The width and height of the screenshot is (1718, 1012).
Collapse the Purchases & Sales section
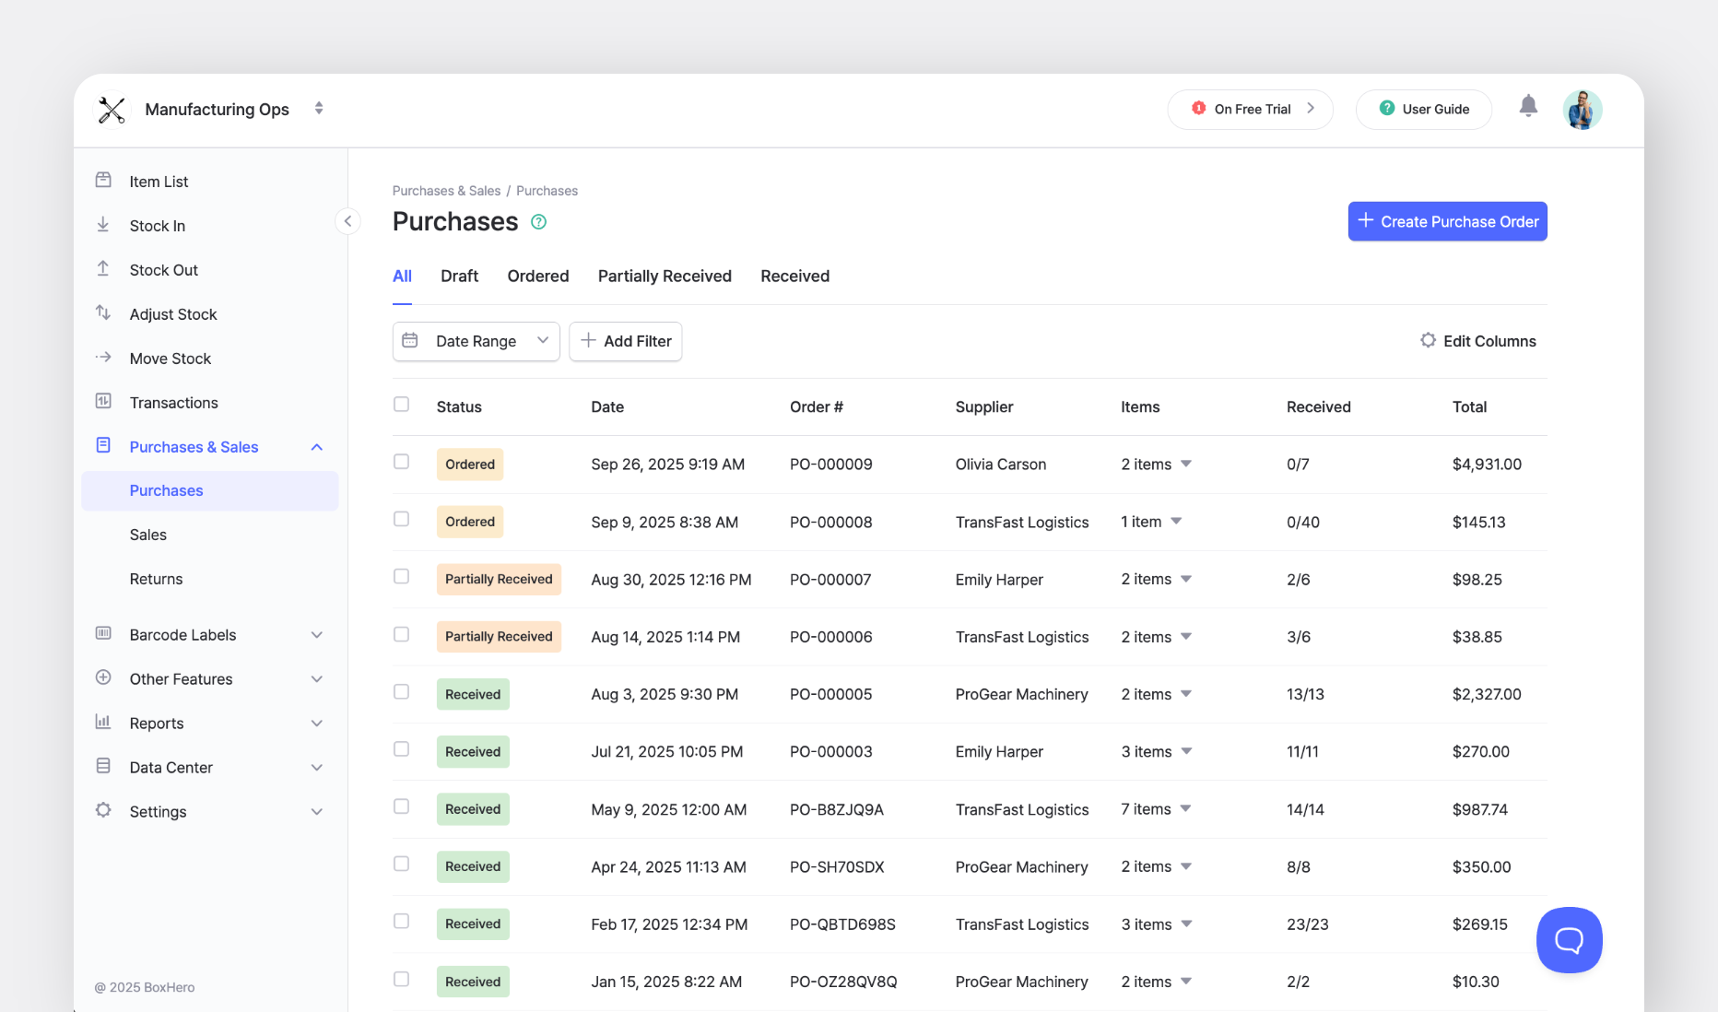pos(317,446)
